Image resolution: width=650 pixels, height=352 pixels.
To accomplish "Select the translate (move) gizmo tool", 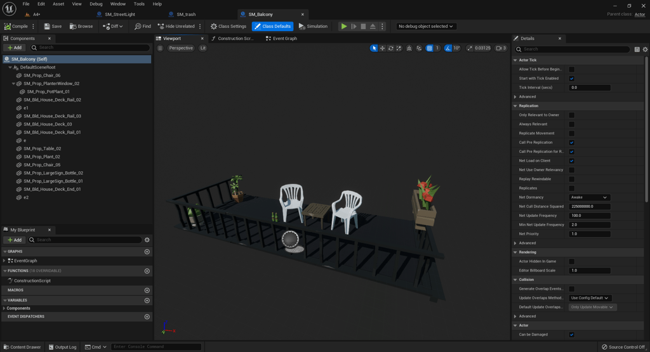I will pos(382,48).
